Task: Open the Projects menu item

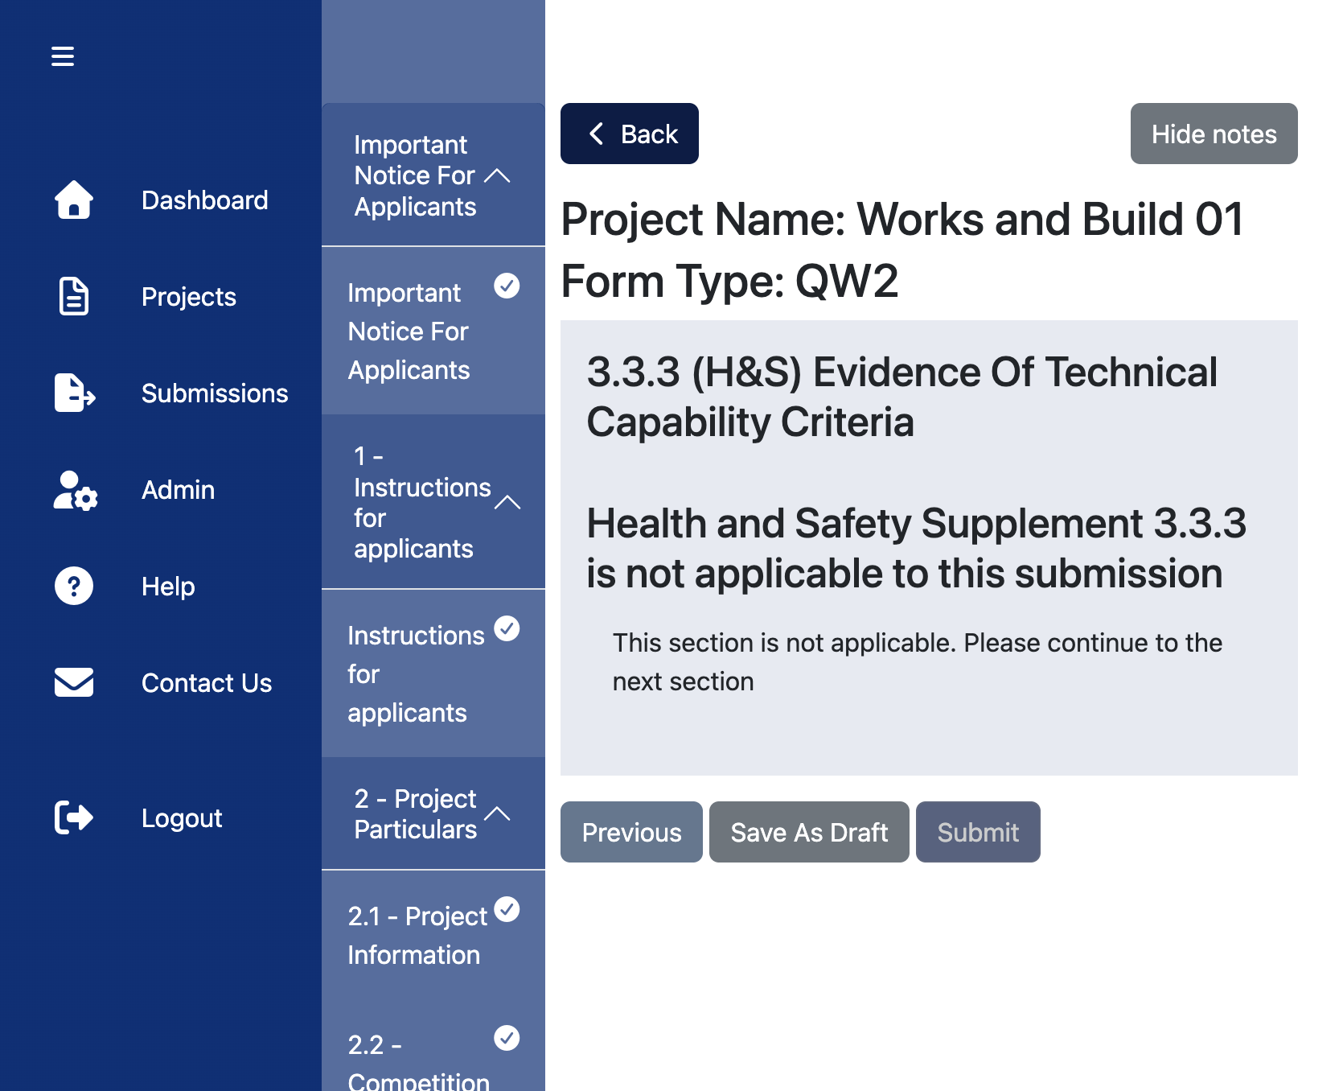Action: (189, 297)
